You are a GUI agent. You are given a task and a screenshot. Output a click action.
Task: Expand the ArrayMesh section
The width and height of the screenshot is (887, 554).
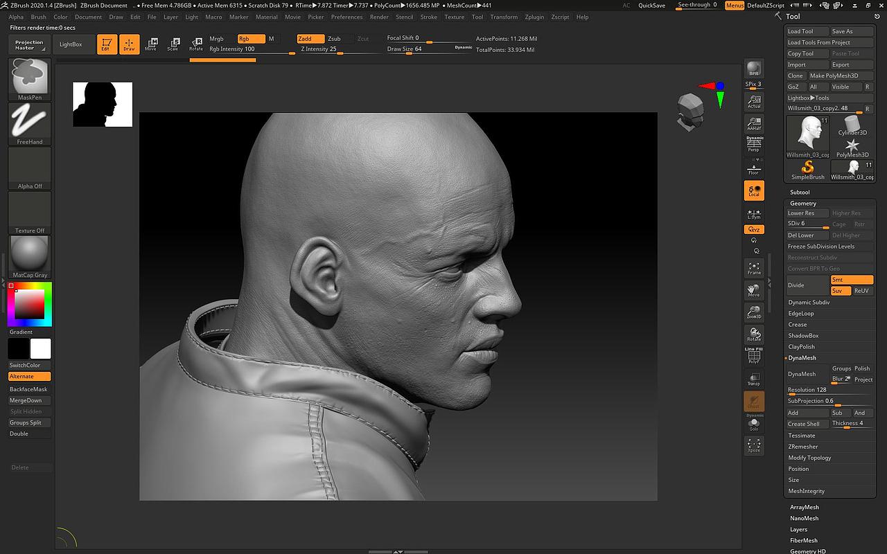804,507
